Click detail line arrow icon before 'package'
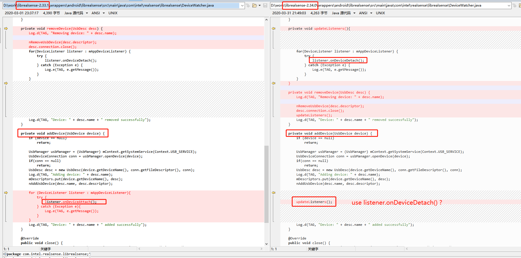The image size is (521, 258). [x=5, y=254]
